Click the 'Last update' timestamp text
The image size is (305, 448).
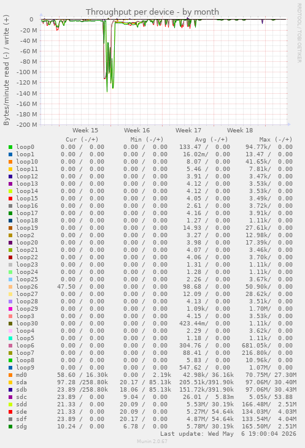pos(228,434)
